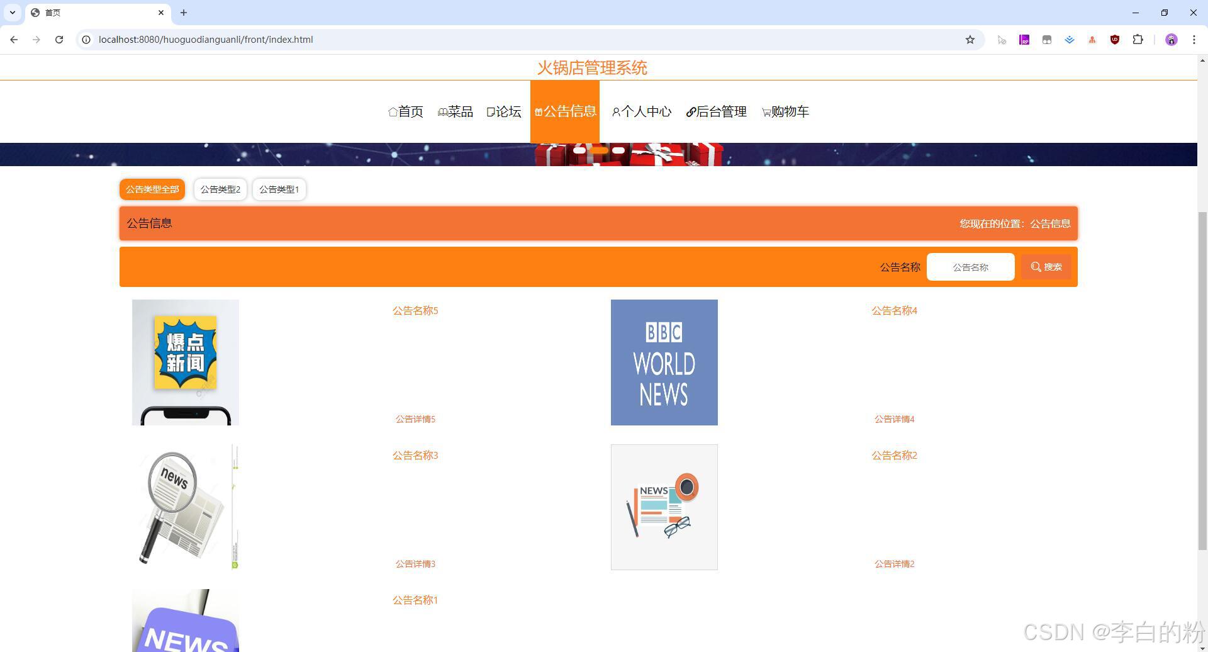
Task: Click the browser back arrow
Action: [14, 40]
